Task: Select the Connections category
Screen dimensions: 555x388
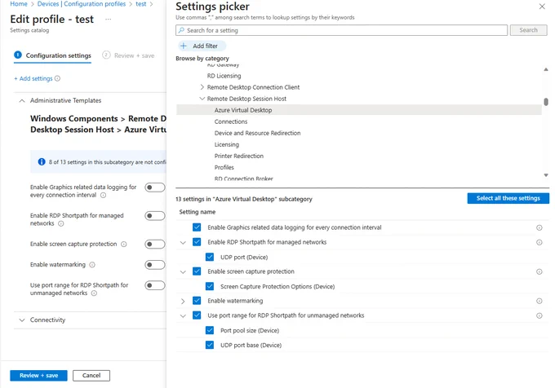Action: pyautogui.click(x=231, y=121)
